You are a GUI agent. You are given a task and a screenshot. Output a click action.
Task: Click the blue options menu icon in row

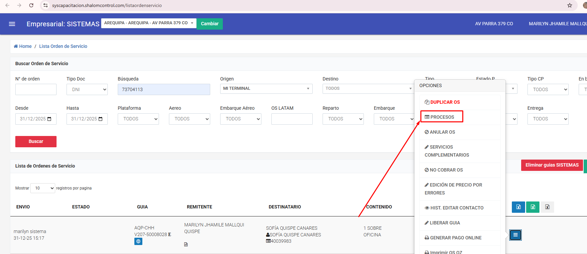[x=515, y=235]
